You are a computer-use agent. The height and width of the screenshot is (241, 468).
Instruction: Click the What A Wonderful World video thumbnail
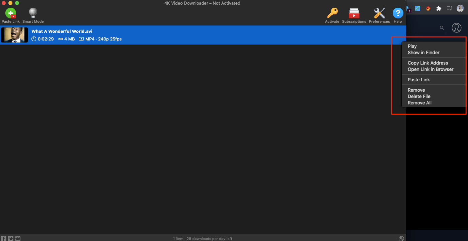(14, 35)
